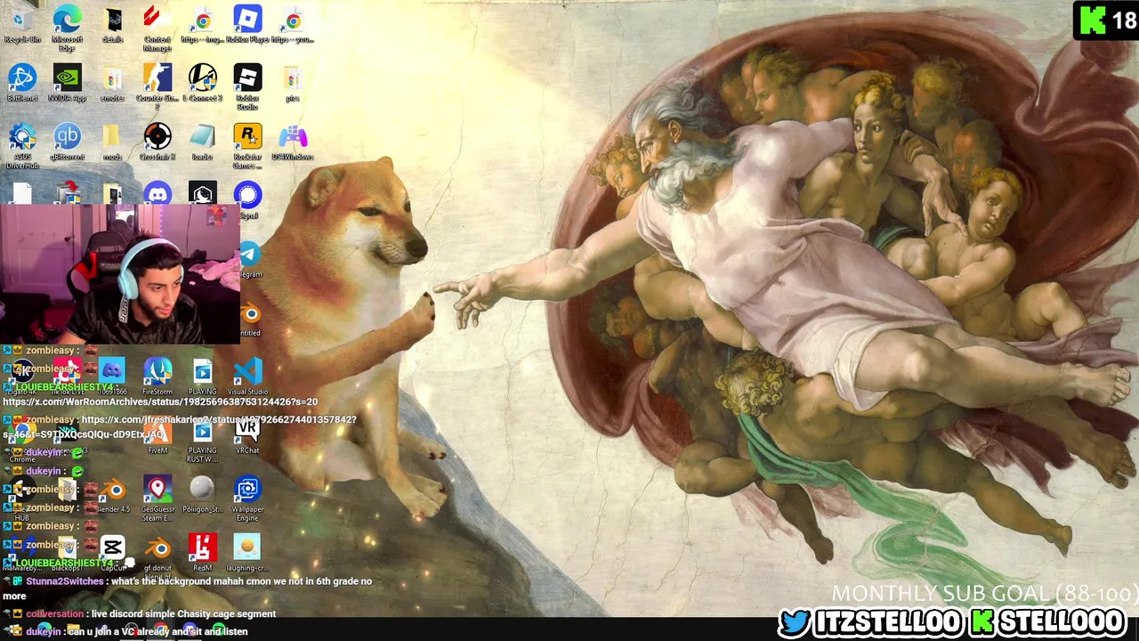This screenshot has height=641, width=1139.
Task: Select the 'PLAYING' video file
Action: (203, 377)
